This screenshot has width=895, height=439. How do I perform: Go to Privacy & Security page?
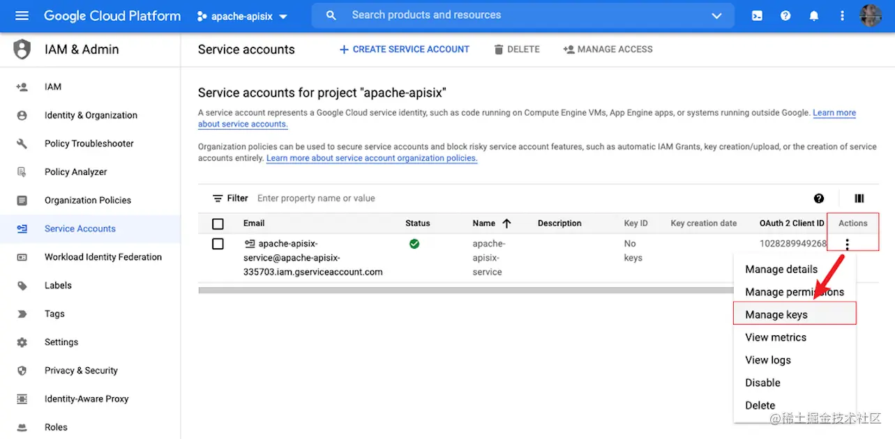click(x=81, y=371)
